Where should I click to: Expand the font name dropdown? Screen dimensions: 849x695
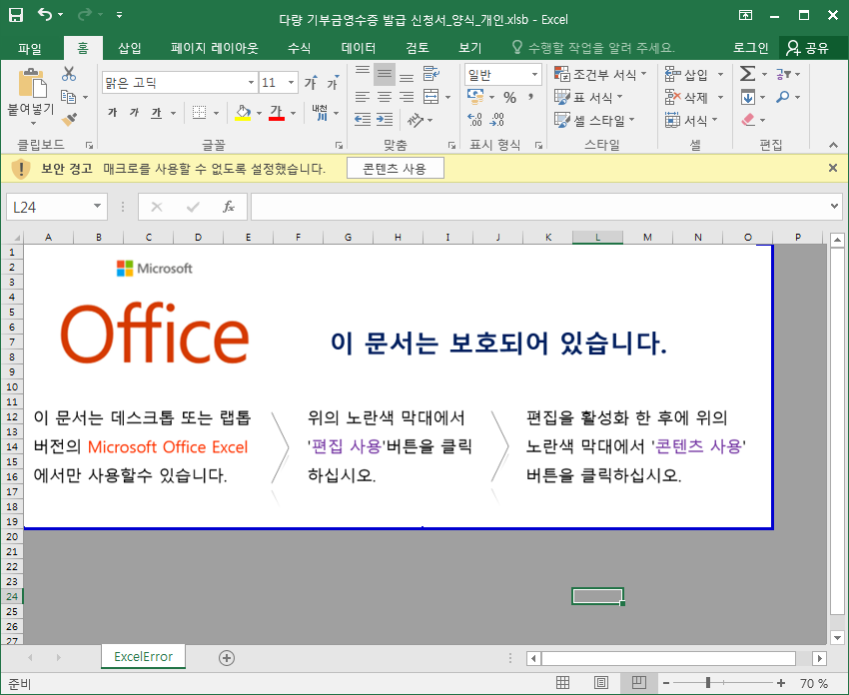tap(251, 82)
